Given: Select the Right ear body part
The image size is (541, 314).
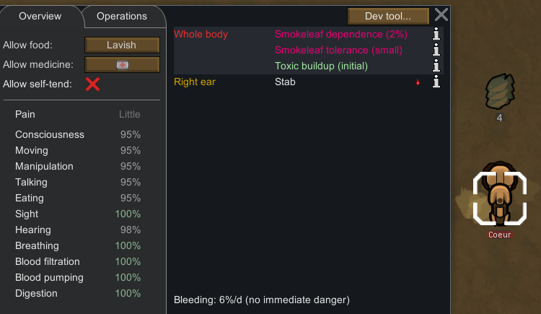Looking at the screenshot, I should [x=195, y=82].
